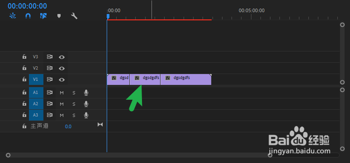Toggle lock on track V2
Screen dimensions: 350x163
pyautogui.click(x=24, y=68)
